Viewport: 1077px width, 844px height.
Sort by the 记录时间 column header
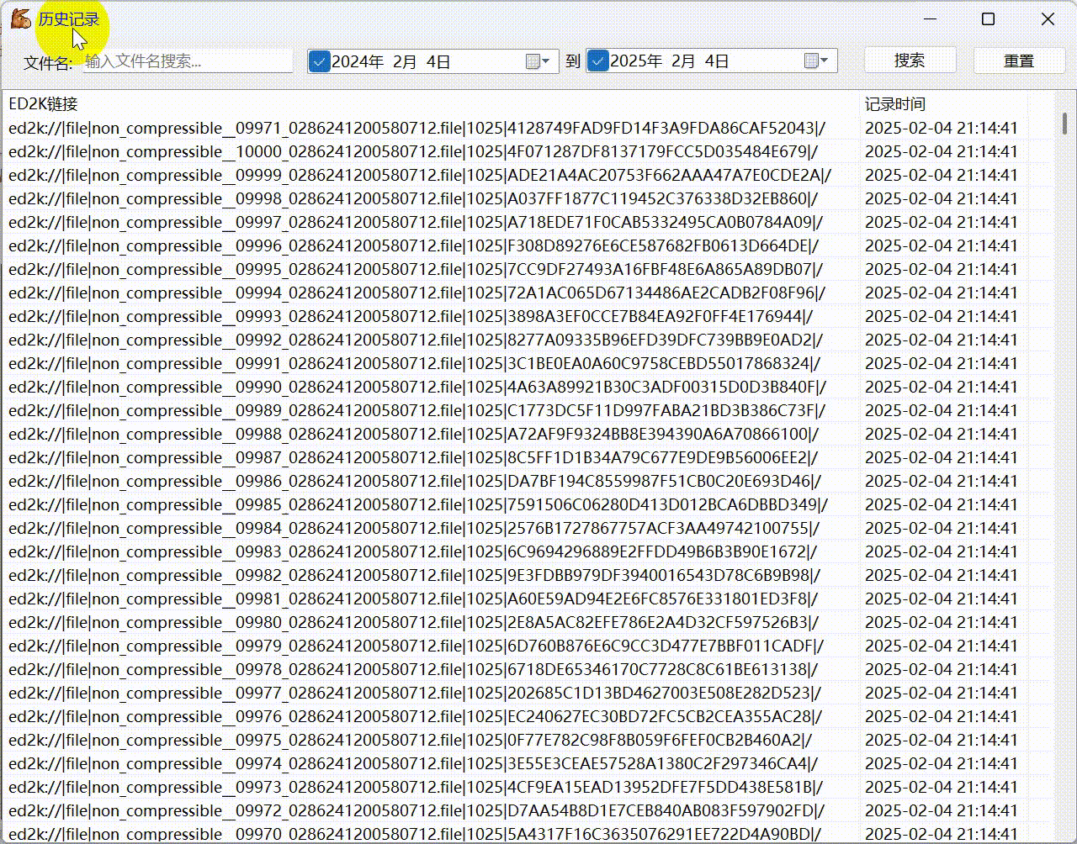click(895, 104)
